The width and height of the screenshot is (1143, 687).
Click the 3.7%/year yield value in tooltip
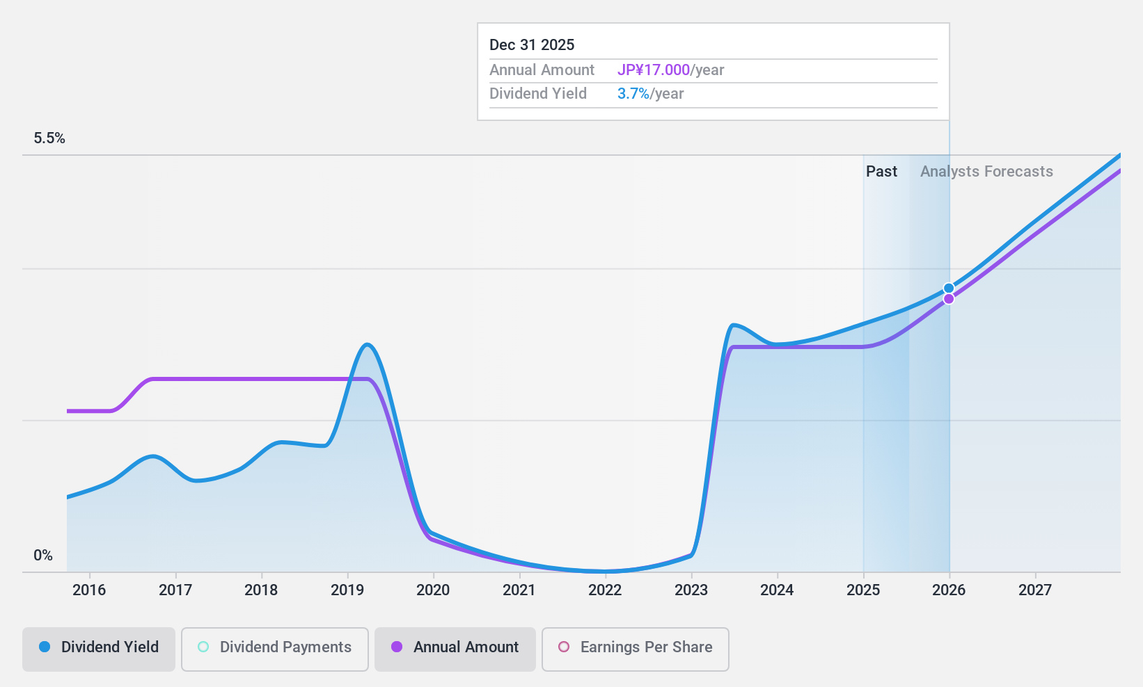[x=651, y=94]
